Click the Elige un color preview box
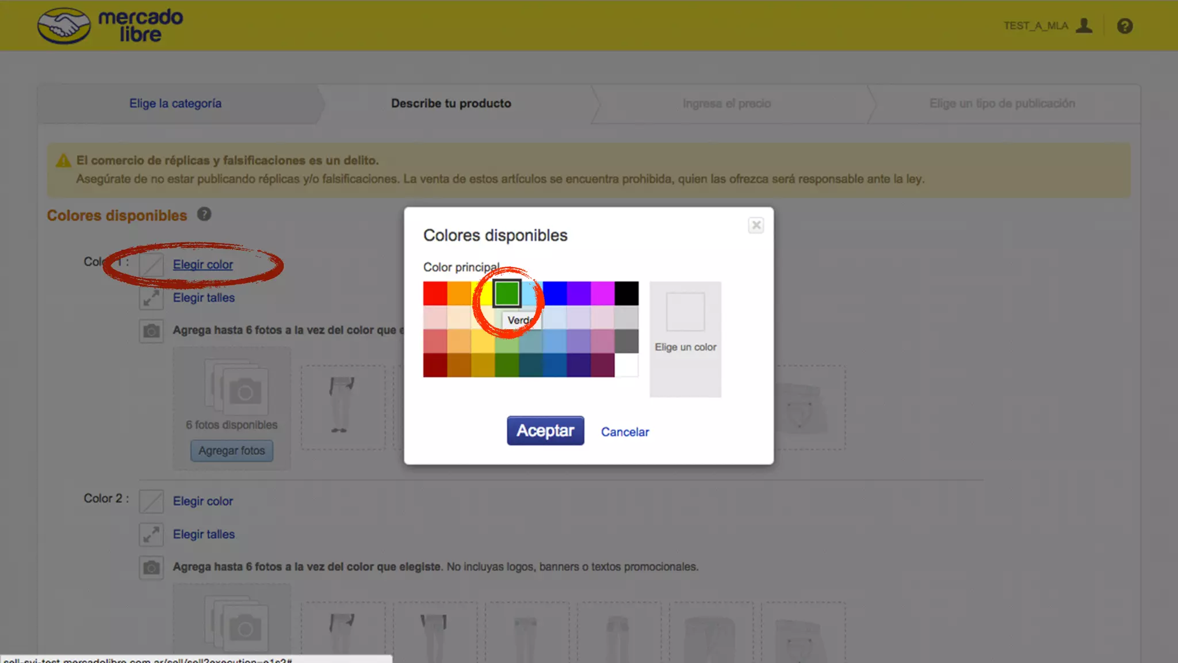 coord(685,311)
